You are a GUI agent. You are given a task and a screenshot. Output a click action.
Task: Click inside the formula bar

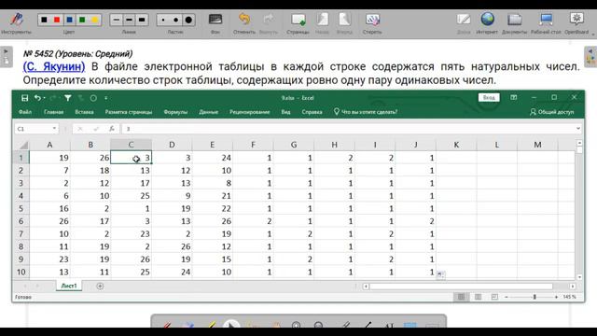coord(348,129)
